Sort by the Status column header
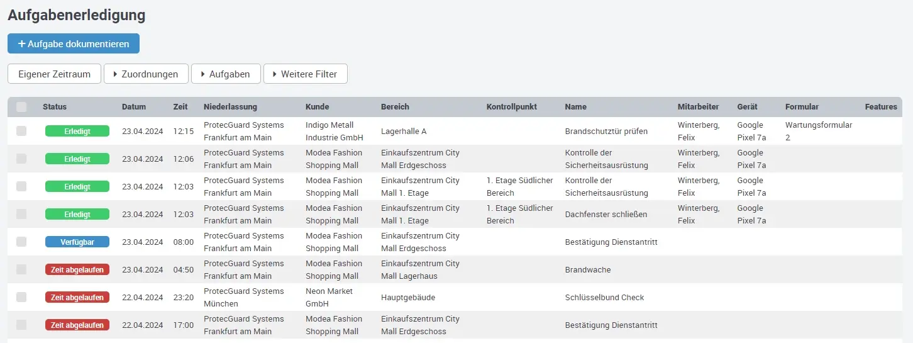This screenshot has width=913, height=343. [x=55, y=107]
